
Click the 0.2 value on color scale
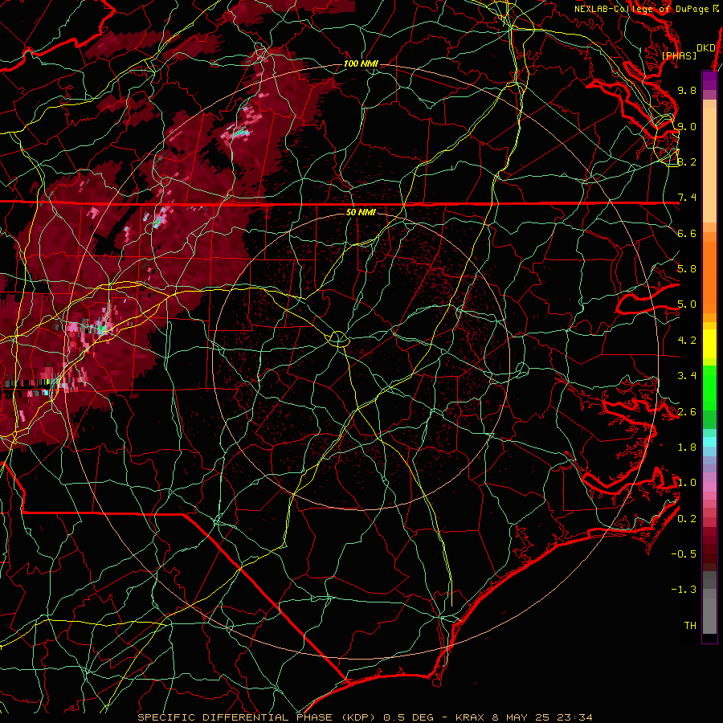coord(687,519)
